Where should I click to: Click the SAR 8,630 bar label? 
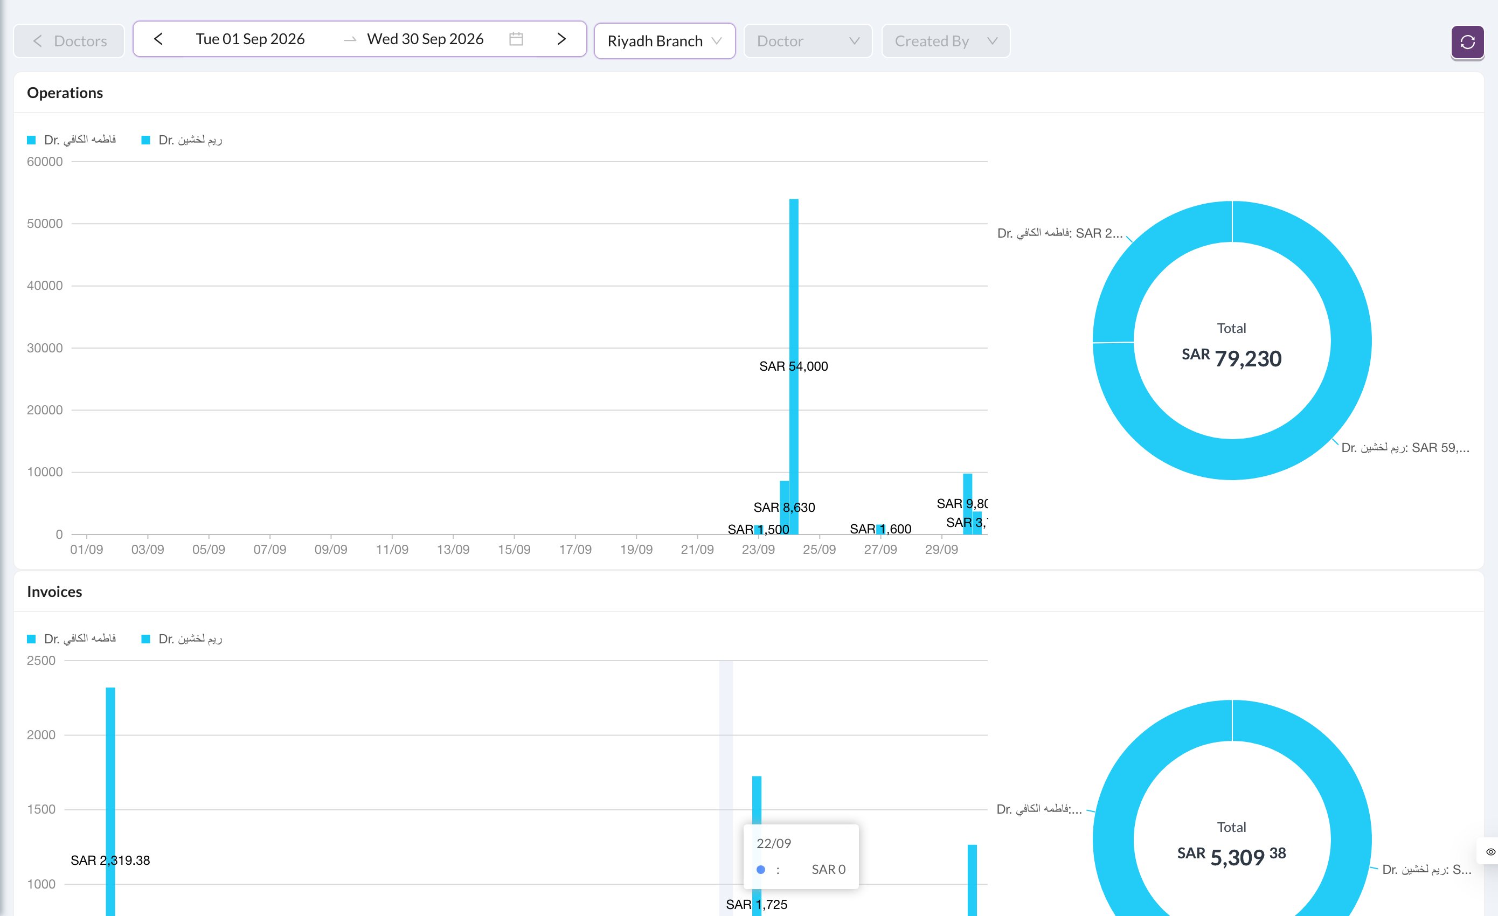click(x=783, y=508)
